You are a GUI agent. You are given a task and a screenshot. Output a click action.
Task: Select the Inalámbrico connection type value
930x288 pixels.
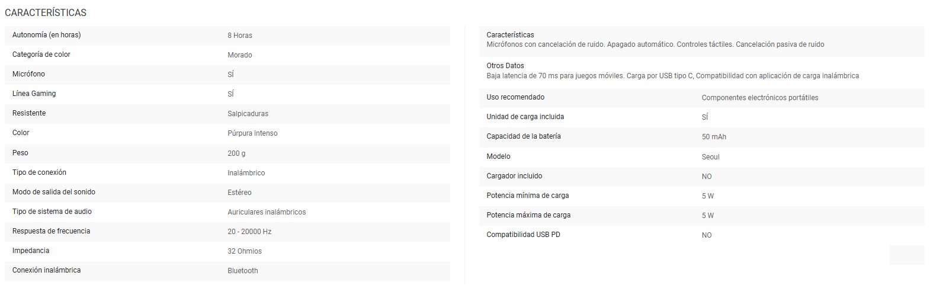click(x=246, y=173)
